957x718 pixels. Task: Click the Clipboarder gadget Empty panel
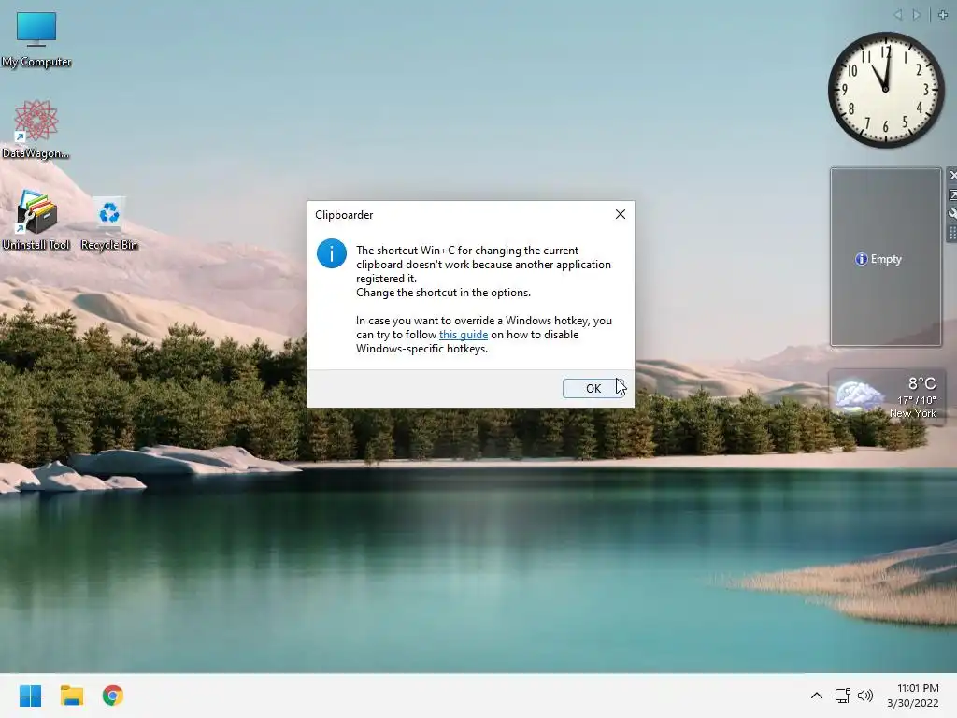click(x=886, y=257)
